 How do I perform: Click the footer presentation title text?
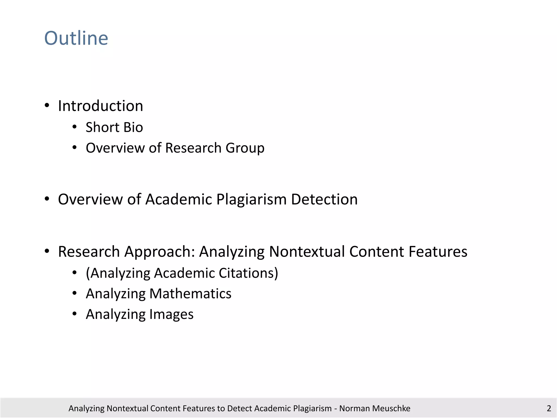pyautogui.click(x=200, y=408)
